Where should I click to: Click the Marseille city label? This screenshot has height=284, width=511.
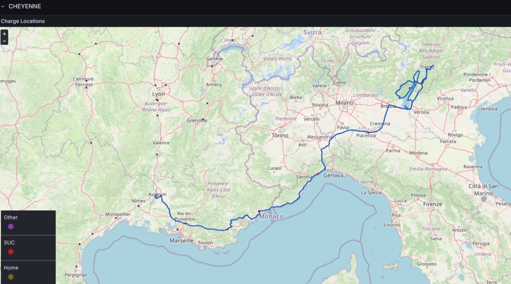tap(181, 241)
